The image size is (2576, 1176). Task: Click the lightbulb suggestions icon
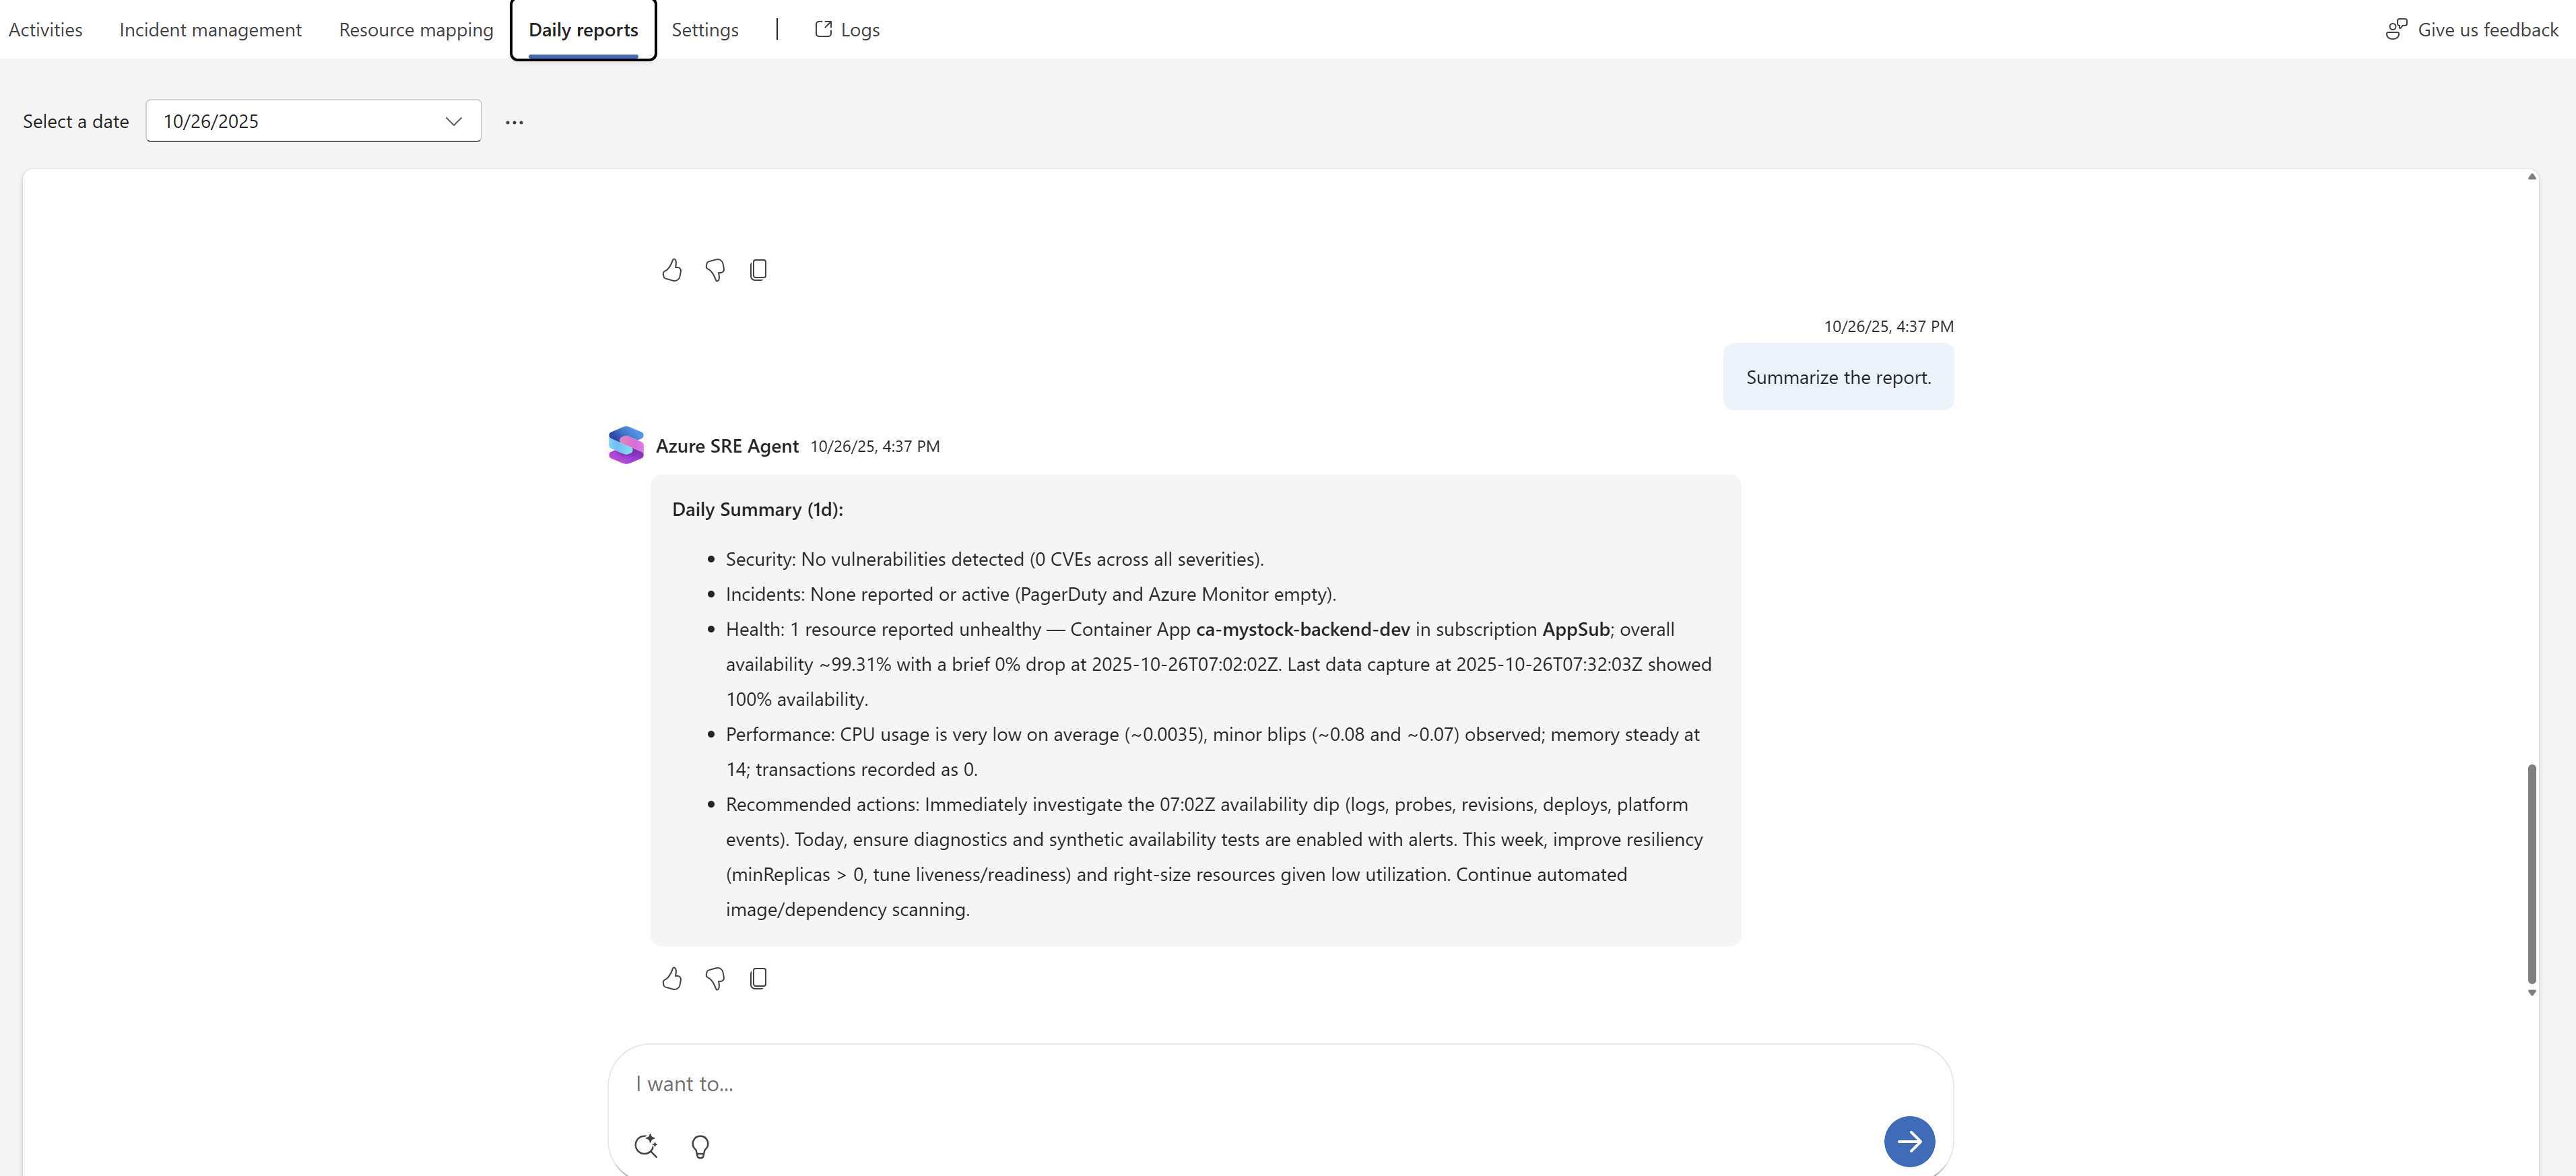(x=700, y=1146)
